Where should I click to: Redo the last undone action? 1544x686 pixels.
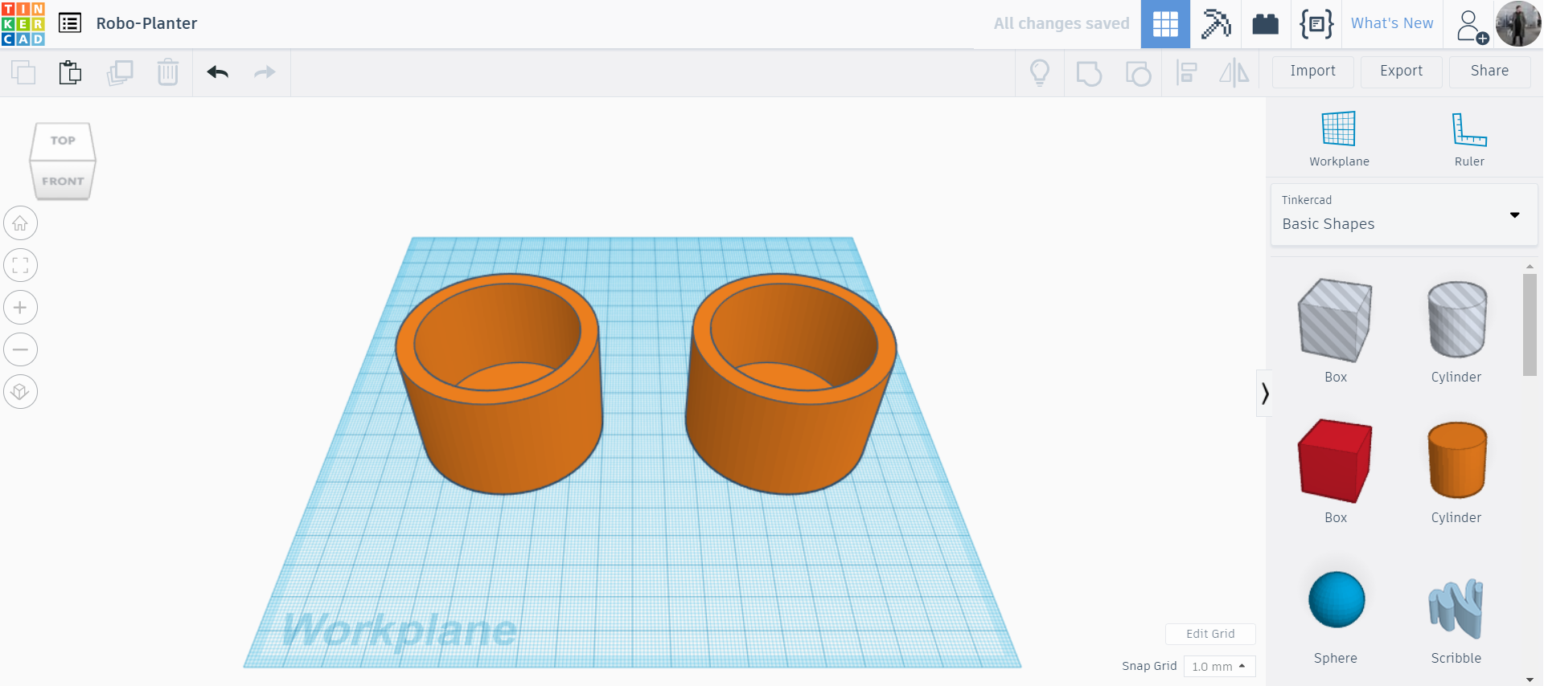pos(265,72)
